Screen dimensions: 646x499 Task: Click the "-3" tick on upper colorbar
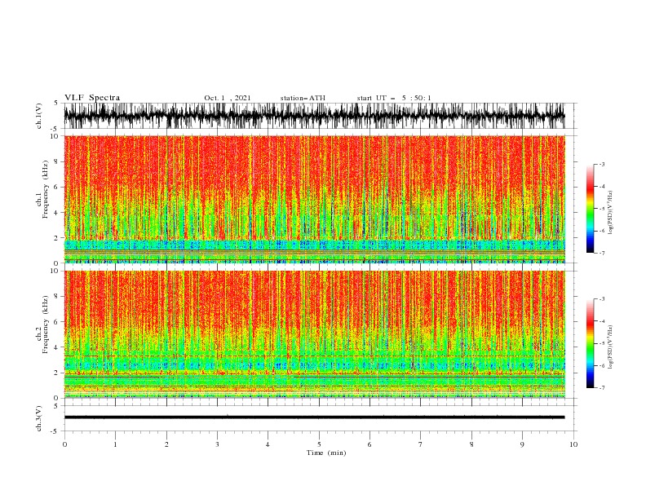602,164
